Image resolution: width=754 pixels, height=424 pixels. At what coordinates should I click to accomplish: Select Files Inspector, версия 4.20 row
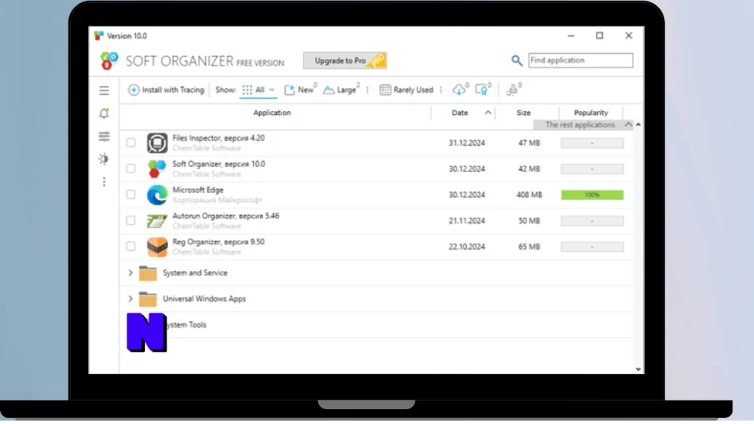[x=376, y=143]
